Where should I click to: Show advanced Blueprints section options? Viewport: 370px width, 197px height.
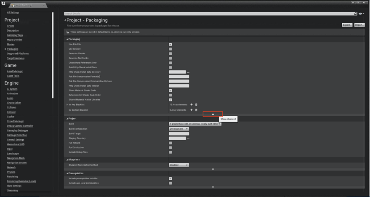(213, 169)
